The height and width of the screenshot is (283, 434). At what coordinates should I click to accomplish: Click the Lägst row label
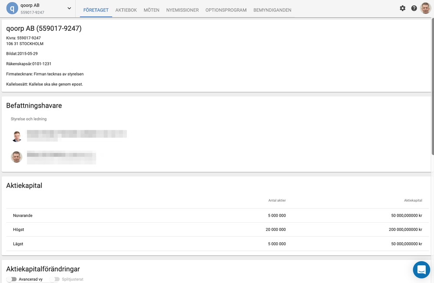tap(18, 244)
